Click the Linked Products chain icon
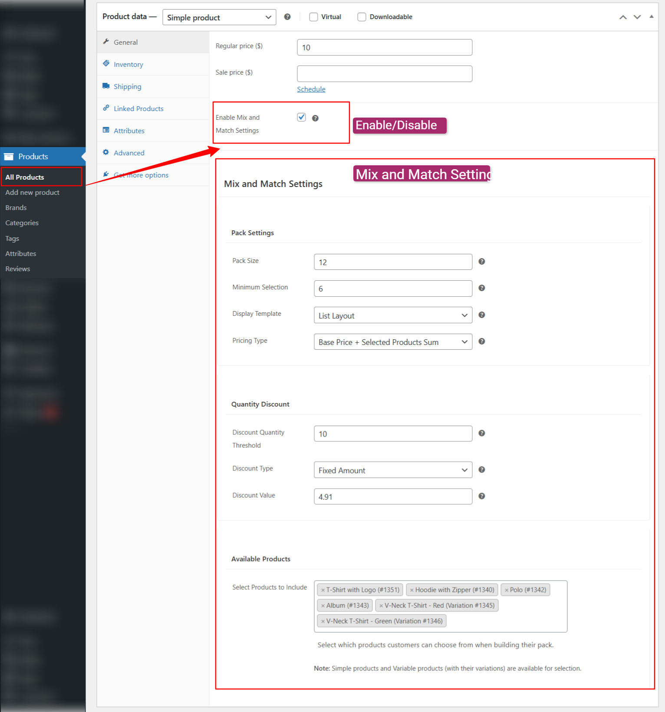Screen dimensions: 665x712 tap(106, 108)
